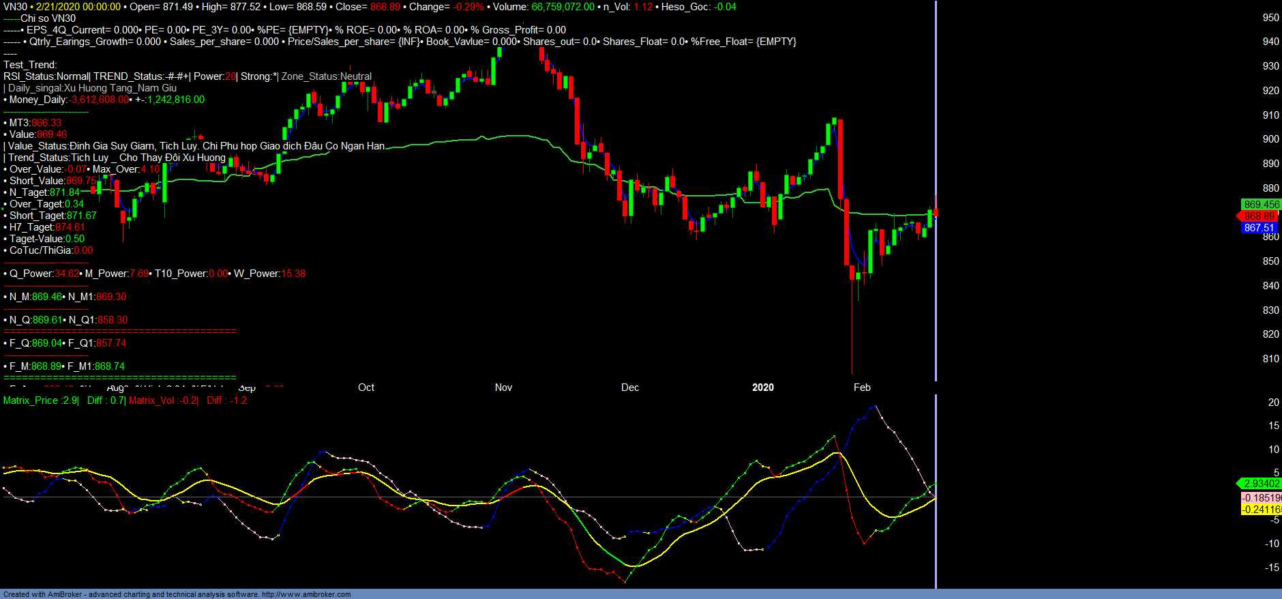Click the Nov label on the time axis
1282x599 pixels.
click(503, 388)
